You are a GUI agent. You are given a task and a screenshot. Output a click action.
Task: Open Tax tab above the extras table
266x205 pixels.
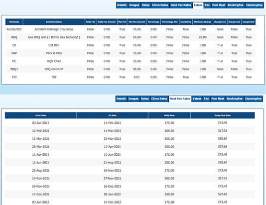click(x=207, y=5)
